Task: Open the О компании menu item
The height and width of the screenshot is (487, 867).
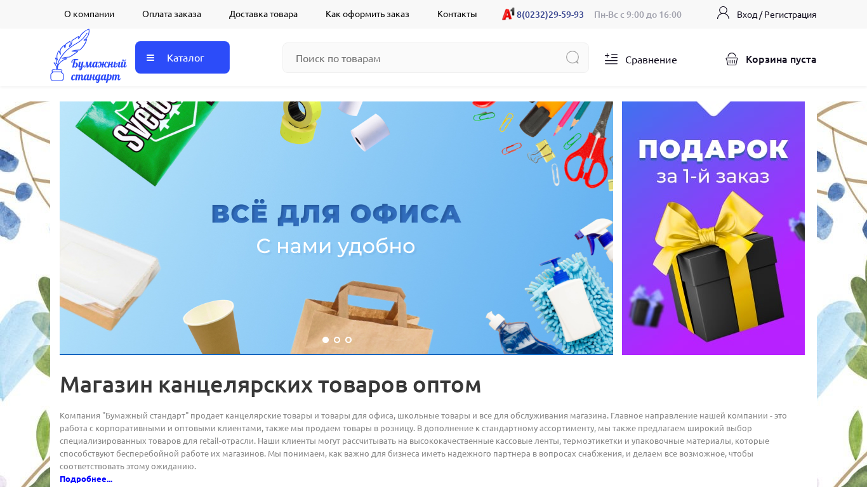Action: 89,14
